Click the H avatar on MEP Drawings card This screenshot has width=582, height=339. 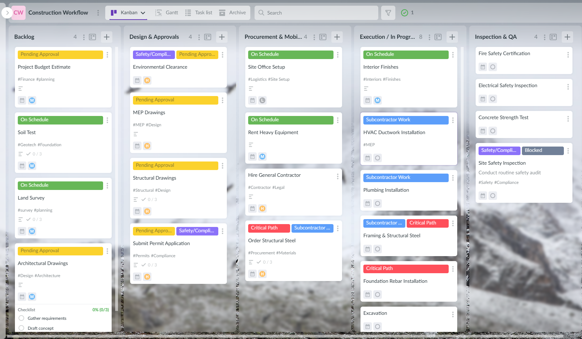pyautogui.click(x=147, y=146)
